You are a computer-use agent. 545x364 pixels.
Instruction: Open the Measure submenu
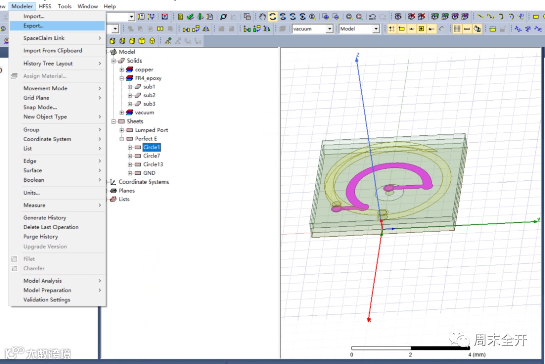57,205
